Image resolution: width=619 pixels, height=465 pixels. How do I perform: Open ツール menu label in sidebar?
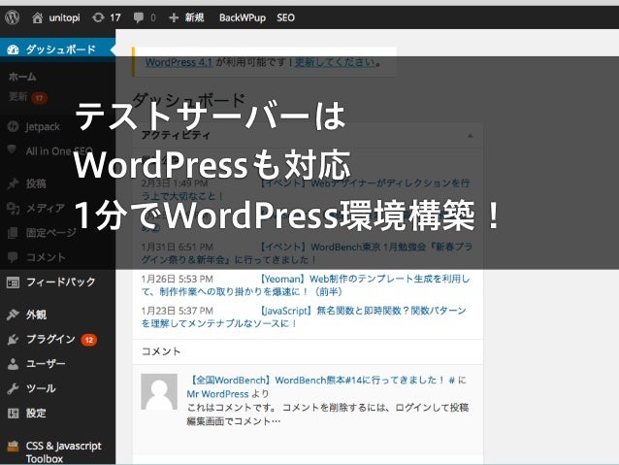point(41,388)
